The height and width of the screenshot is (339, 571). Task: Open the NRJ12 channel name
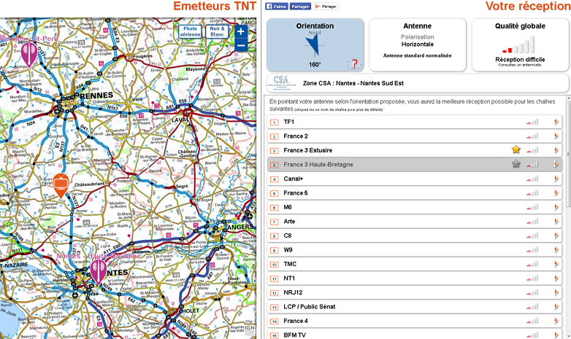click(x=293, y=292)
